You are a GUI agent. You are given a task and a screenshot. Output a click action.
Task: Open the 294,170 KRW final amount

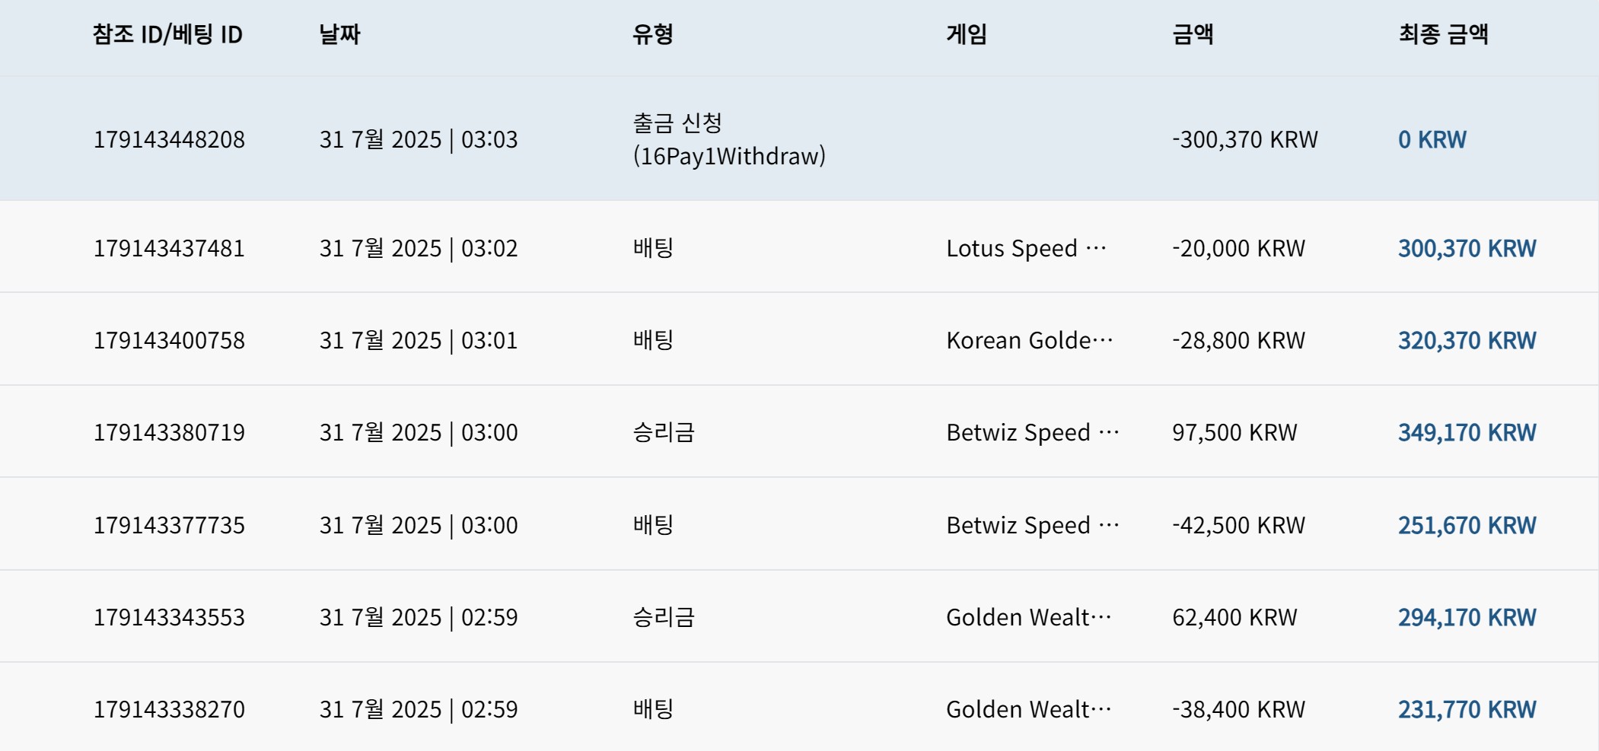click(1467, 617)
